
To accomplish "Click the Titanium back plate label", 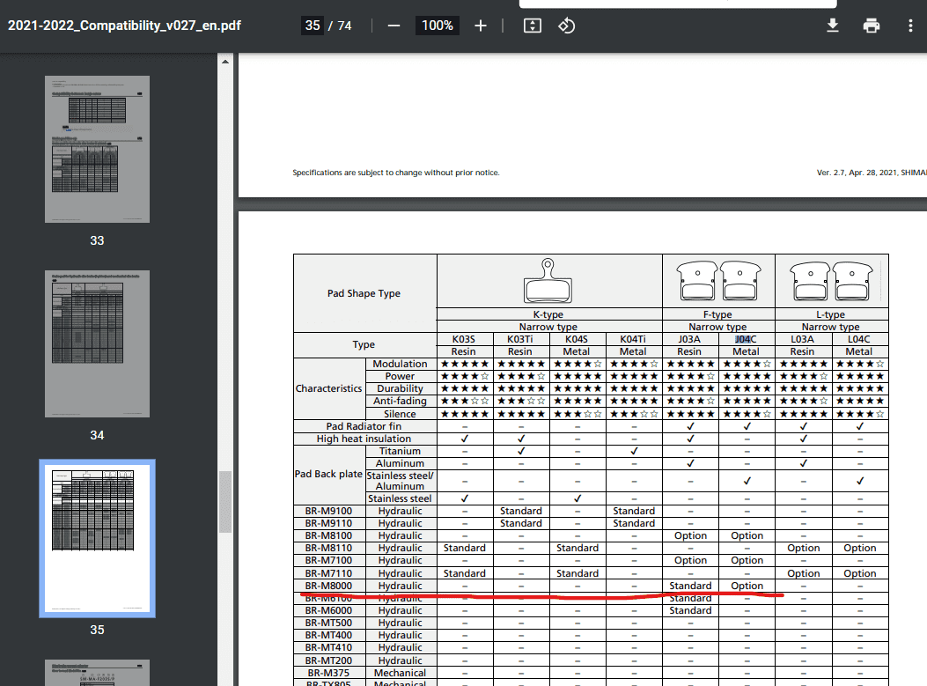I will [x=401, y=451].
